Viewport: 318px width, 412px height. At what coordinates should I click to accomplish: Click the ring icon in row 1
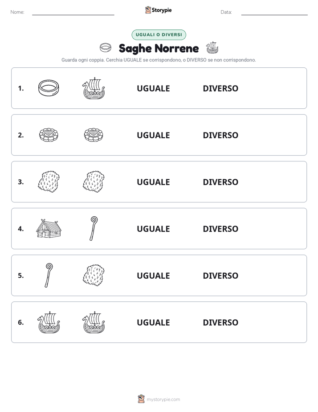coord(49,88)
